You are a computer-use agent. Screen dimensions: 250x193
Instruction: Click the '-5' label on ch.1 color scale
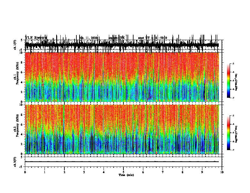point(233,81)
